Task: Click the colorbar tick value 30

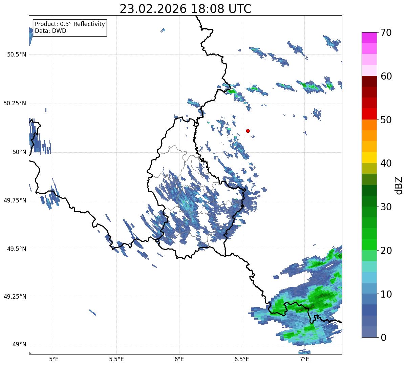Action: pyautogui.click(x=386, y=207)
